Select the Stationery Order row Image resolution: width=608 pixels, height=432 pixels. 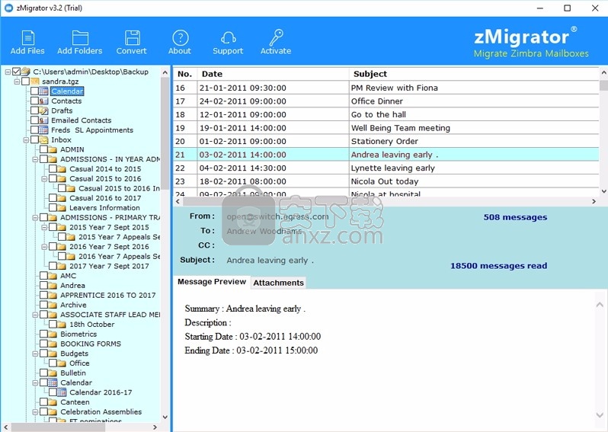click(386, 141)
